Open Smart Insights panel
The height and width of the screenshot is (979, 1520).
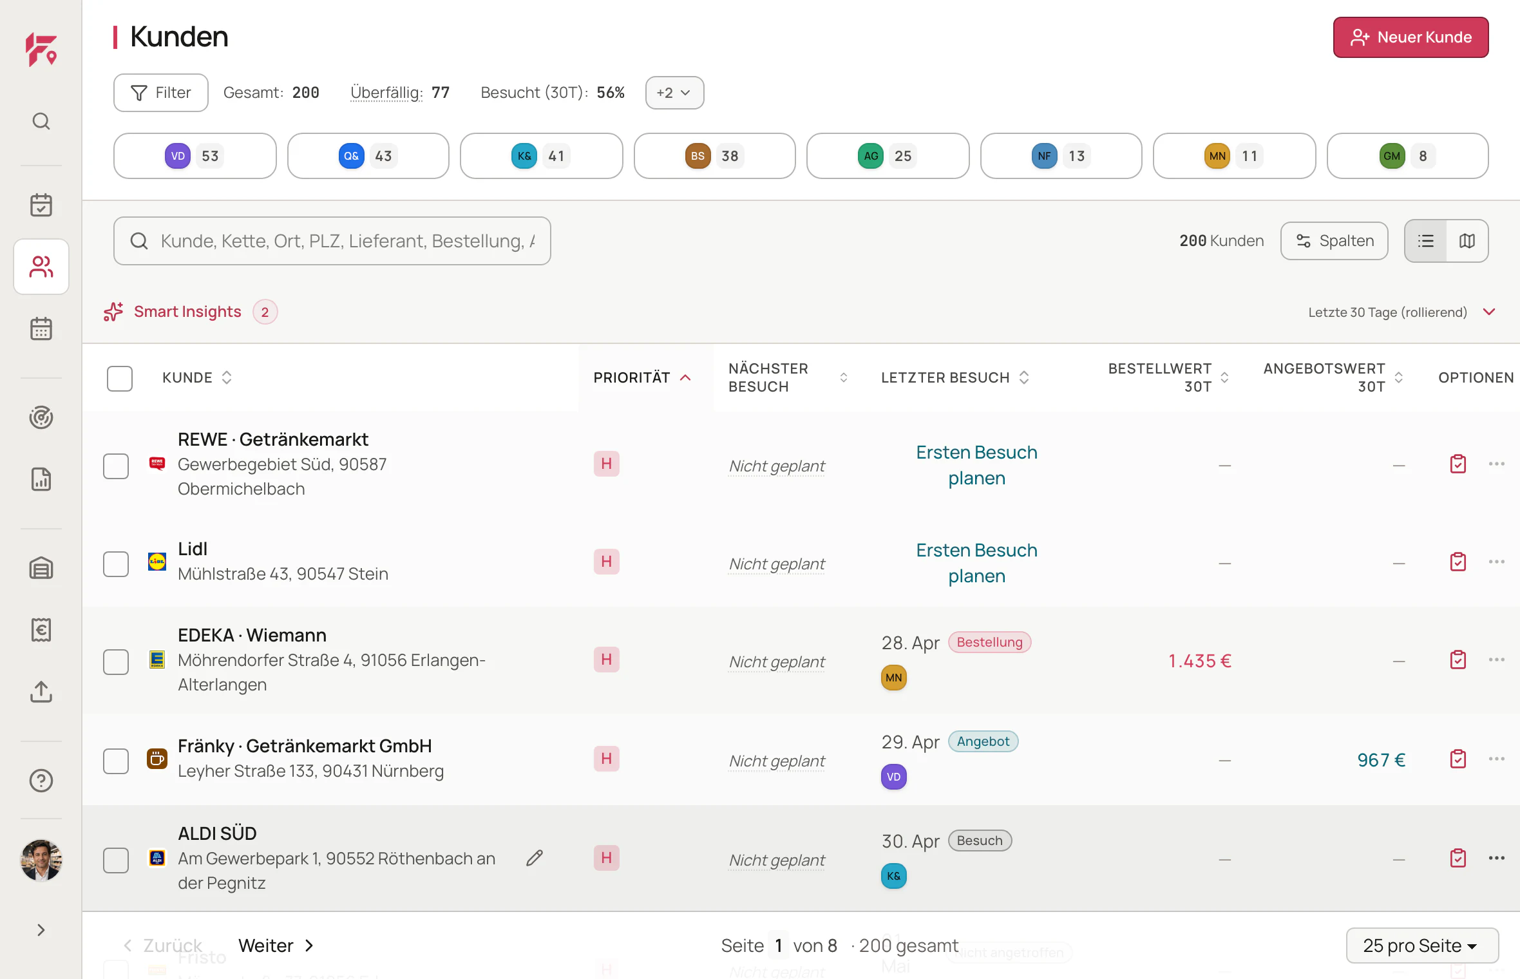pos(190,312)
